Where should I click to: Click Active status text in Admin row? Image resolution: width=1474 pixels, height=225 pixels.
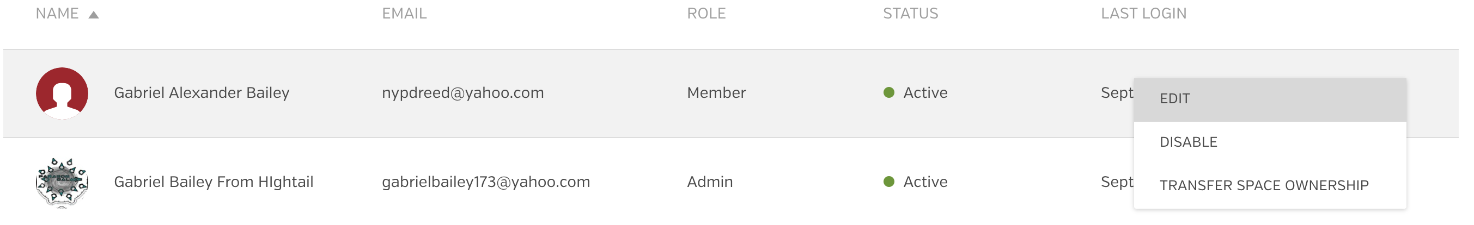coord(925,182)
